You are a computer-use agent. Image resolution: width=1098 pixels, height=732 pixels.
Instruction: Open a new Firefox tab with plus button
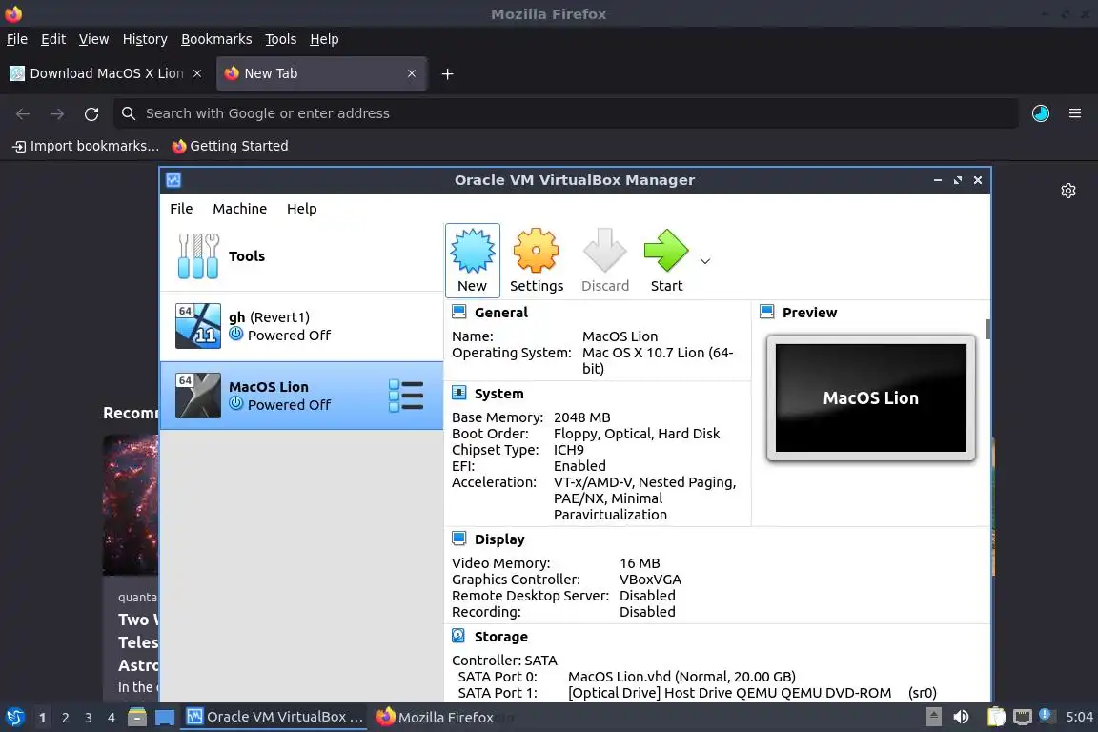pyautogui.click(x=447, y=73)
